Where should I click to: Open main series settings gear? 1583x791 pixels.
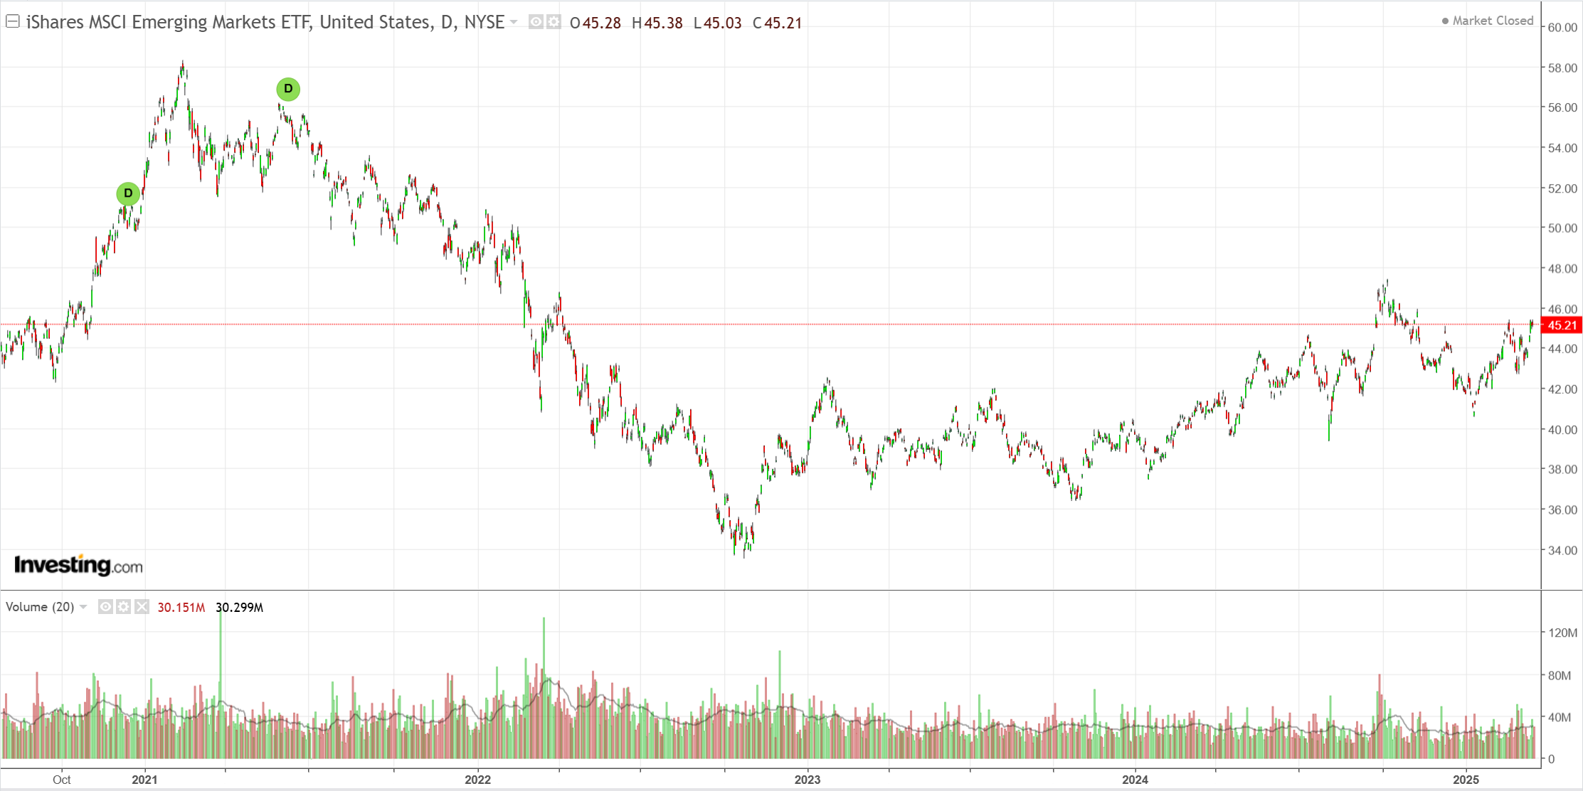click(553, 22)
